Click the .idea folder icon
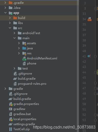 coord(11,8)
